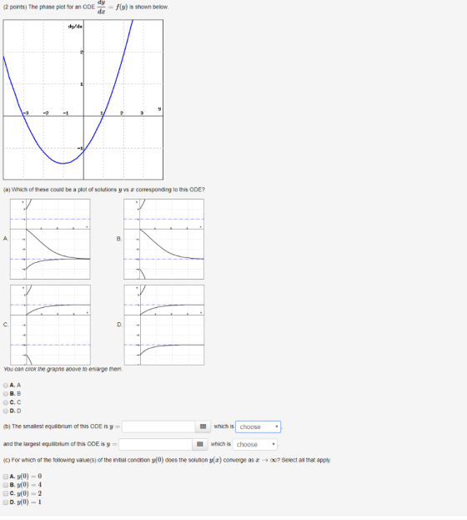Click the blue phase plot graph

tap(83, 100)
